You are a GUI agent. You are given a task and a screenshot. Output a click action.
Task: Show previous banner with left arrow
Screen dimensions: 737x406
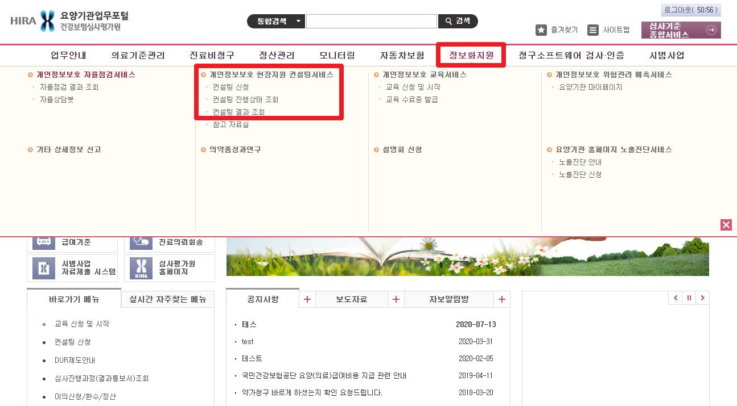tap(676, 298)
